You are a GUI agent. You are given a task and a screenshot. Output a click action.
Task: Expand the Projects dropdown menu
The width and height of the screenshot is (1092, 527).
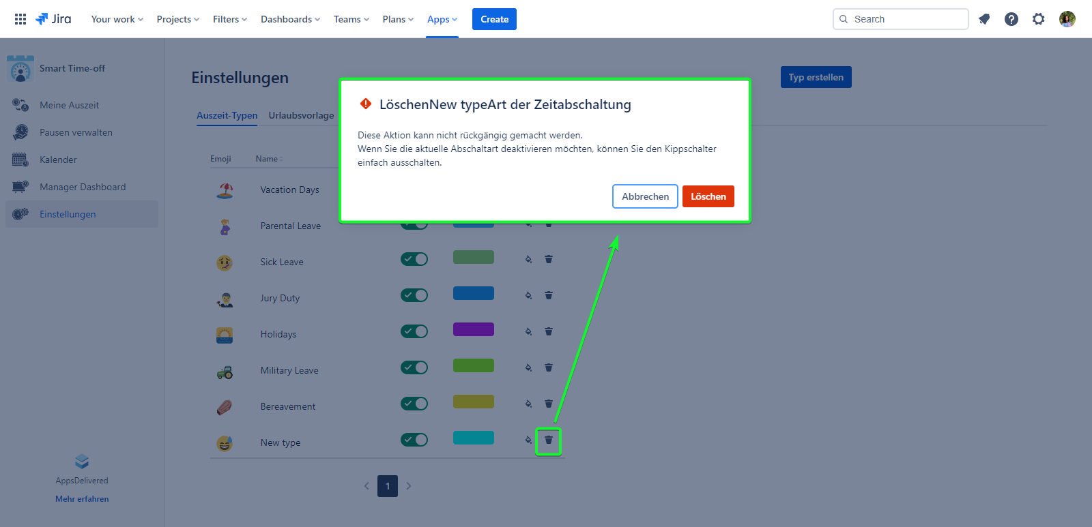(x=177, y=19)
